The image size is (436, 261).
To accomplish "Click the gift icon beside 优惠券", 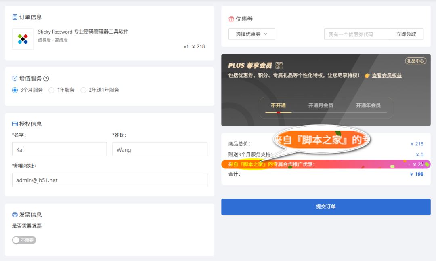I will pyautogui.click(x=231, y=19).
